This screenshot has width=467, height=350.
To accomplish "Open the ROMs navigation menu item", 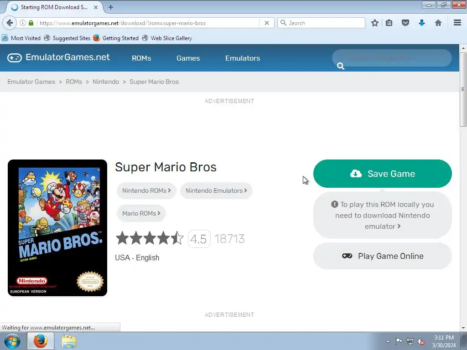I will (x=141, y=58).
